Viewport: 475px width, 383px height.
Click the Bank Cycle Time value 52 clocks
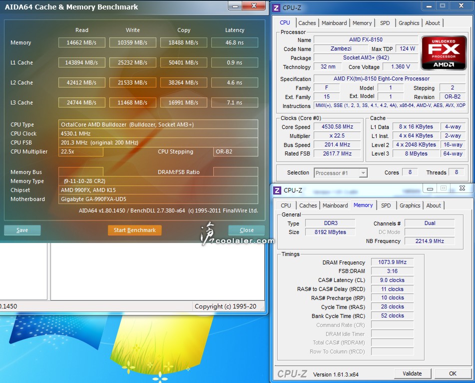[392, 316]
